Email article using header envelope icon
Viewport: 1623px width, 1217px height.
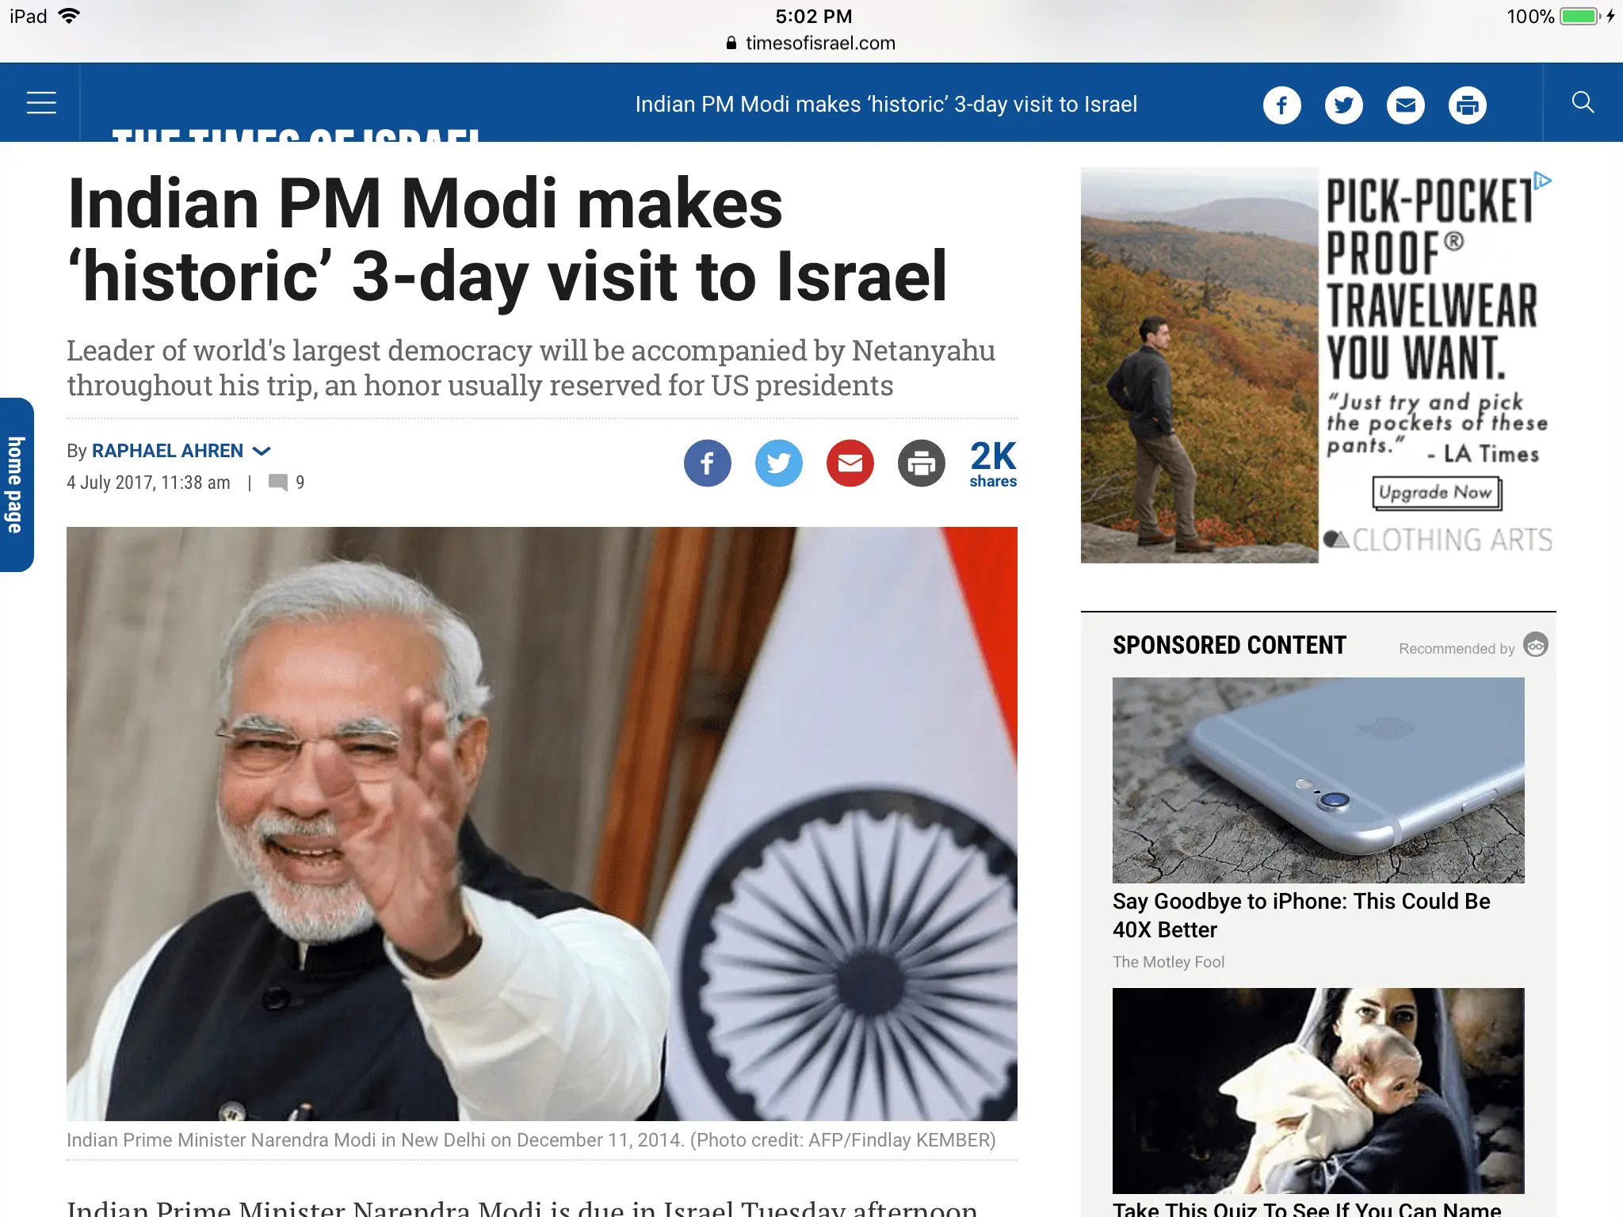[1405, 105]
